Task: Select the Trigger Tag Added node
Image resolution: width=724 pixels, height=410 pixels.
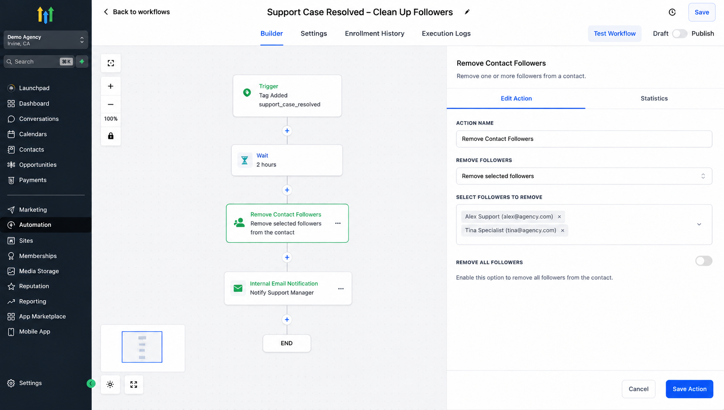Action: click(287, 96)
